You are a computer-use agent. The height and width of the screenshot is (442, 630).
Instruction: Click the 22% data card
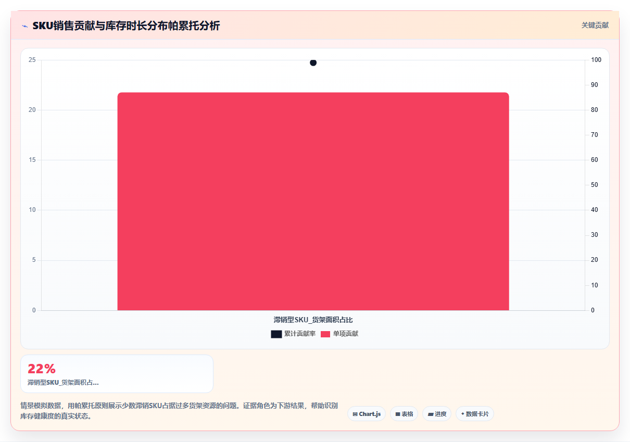pos(117,374)
